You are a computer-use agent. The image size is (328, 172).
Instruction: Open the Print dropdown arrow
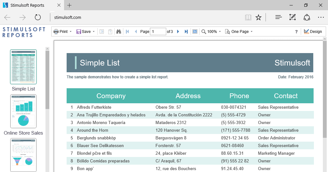tap(71, 32)
